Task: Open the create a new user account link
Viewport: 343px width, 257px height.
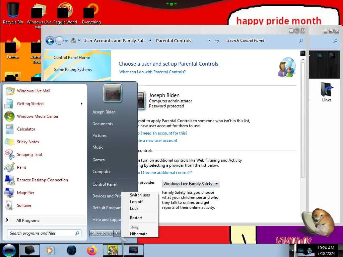Action: point(157,141)
